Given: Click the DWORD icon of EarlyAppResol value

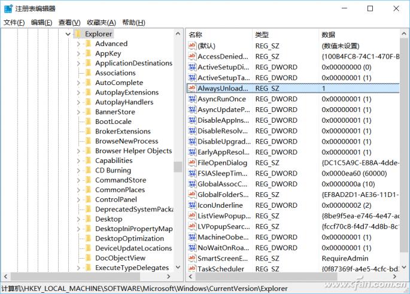Looking at the screenshot, I should coord(192,152).
